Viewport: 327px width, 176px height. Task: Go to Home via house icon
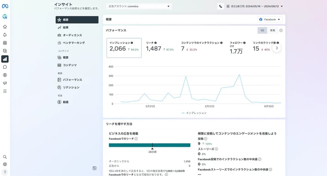[x=5, y=27]
